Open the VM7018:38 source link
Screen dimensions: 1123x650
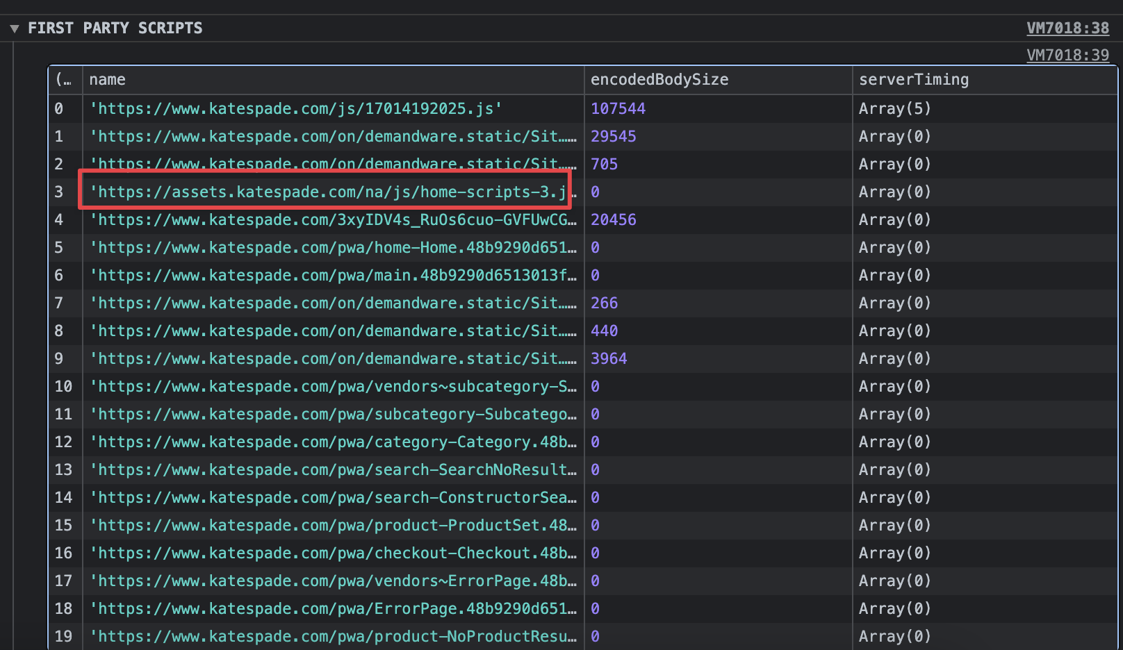tap(1067, 28)
